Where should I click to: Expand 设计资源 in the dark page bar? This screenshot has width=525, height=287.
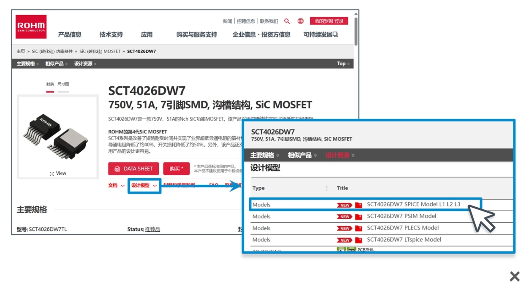click(x=85, y=64)
